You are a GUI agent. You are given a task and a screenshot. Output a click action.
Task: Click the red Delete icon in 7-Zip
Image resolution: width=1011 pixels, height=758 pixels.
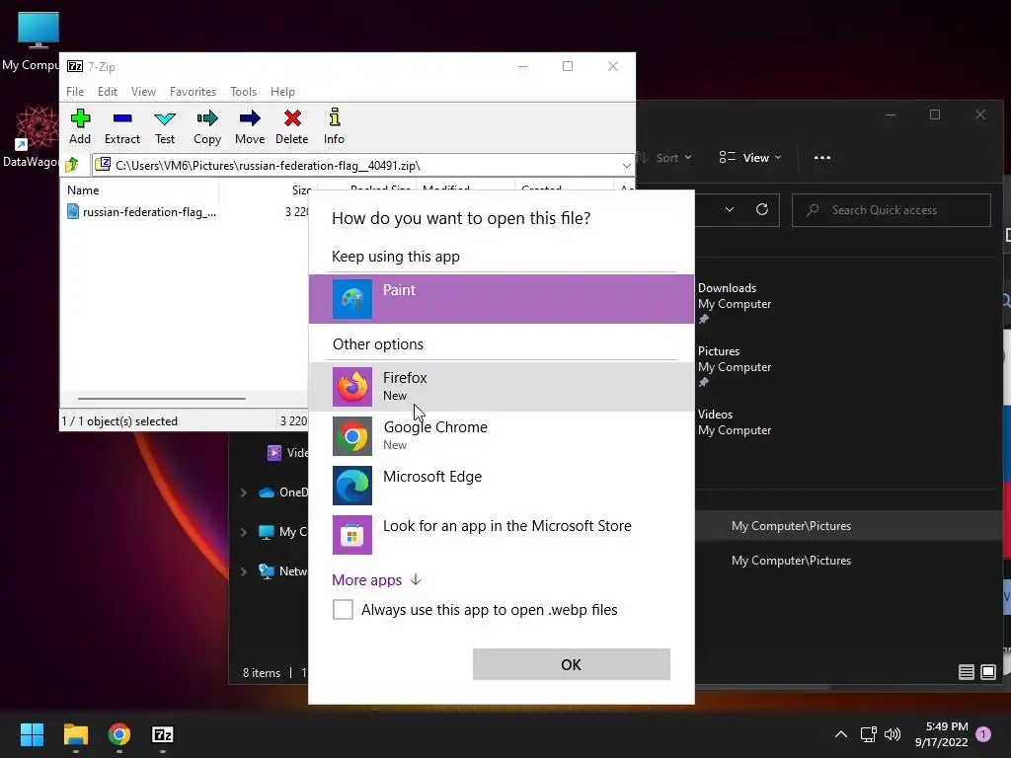click(292, 127)
